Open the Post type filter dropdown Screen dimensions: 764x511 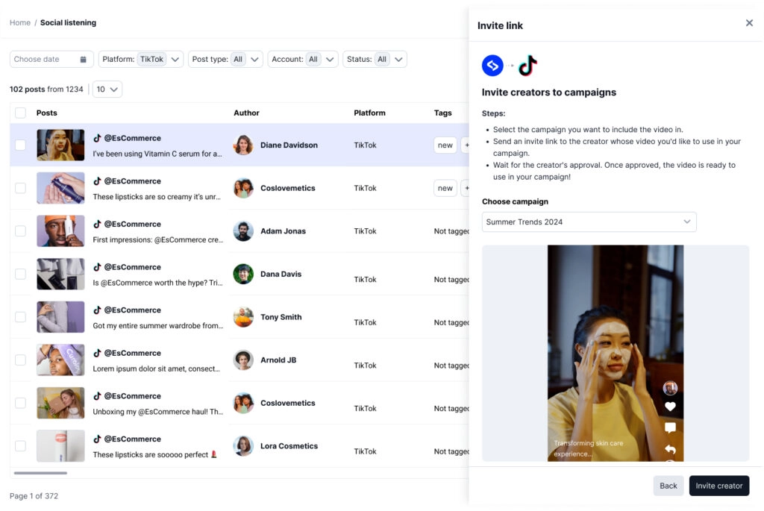point(225,60)
